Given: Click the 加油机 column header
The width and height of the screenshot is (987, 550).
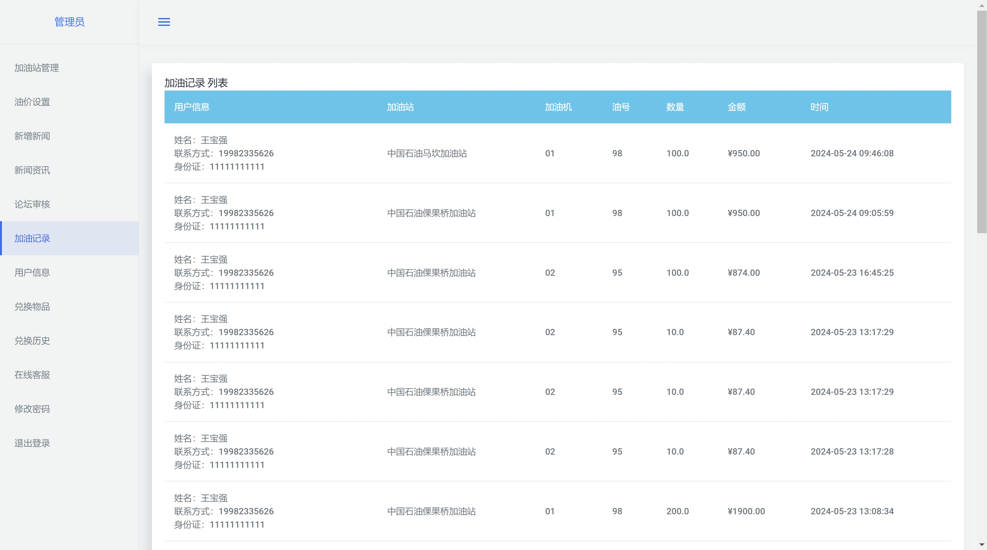Looking at the screenshot, I should 558,107.
